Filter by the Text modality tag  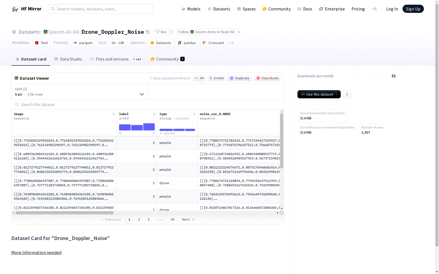tap(41, 43)
